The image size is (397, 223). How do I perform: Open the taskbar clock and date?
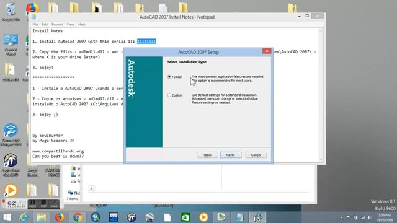(384, 217)
